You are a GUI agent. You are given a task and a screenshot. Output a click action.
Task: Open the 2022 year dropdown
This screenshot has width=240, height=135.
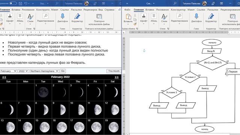click(x=23, y=71)
